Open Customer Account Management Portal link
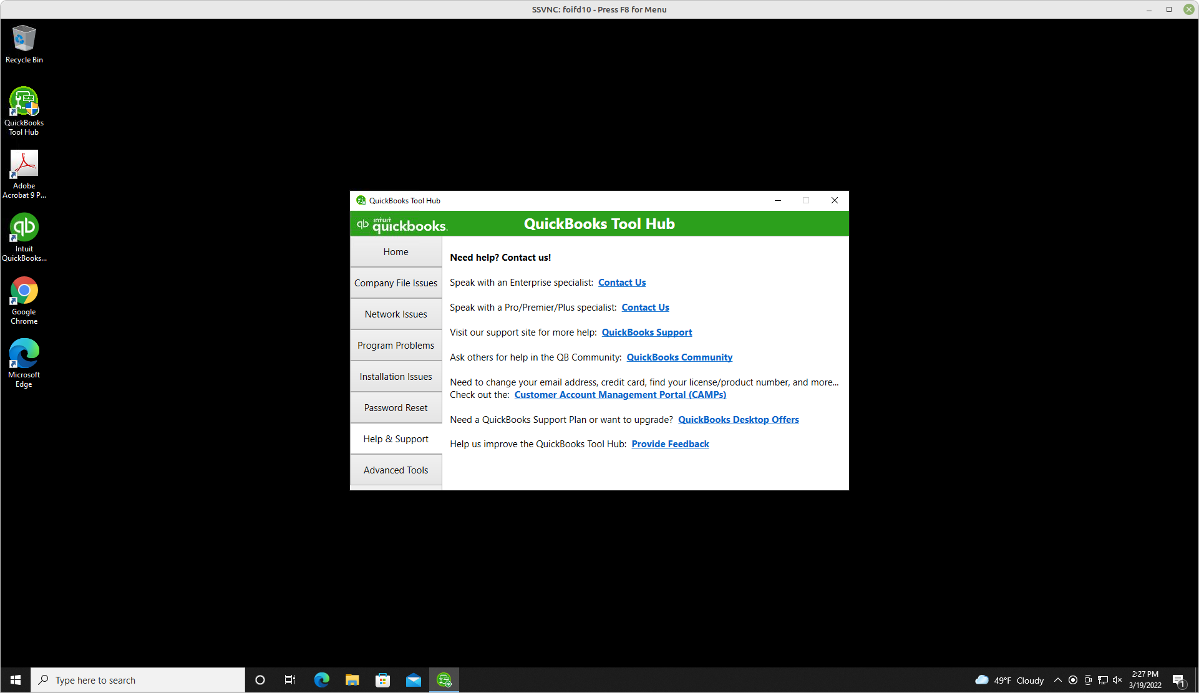This screenshot has width=1199, height=693. tap(620, 395)
